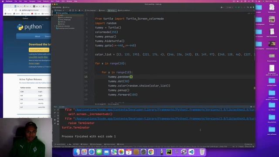Open Search Everywhere magnifier in PyCharm
The width and height of the screenshot is (279, 157).
point(248,7)
